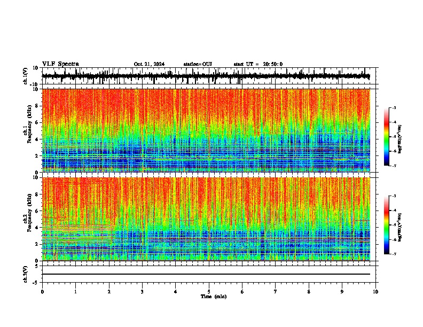Click inside the ch.1 spectrogram panel
This screenshot has height=327, width=423.
tap(206, 130)
